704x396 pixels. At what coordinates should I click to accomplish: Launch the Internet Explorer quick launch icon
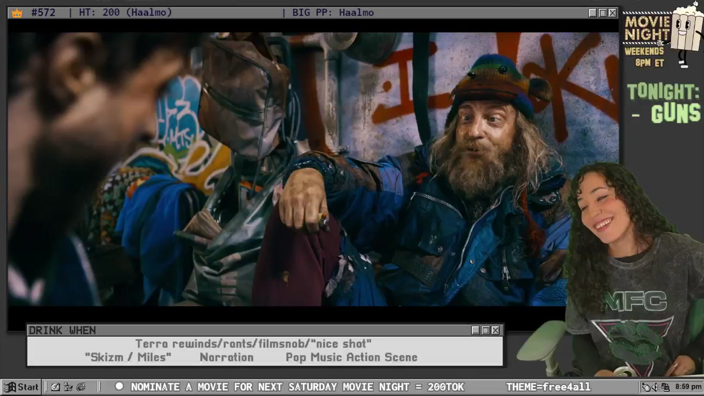(81, 387)
